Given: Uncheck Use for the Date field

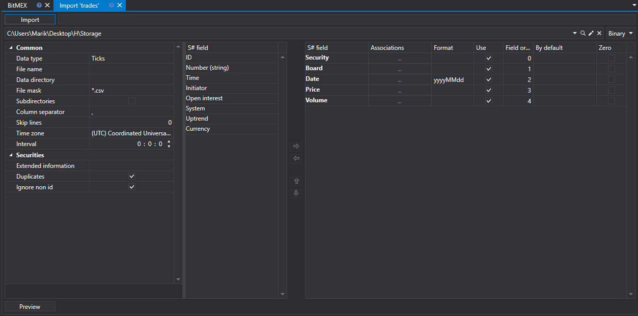Looking at the screenshot, I should click(x=489, y=79).
